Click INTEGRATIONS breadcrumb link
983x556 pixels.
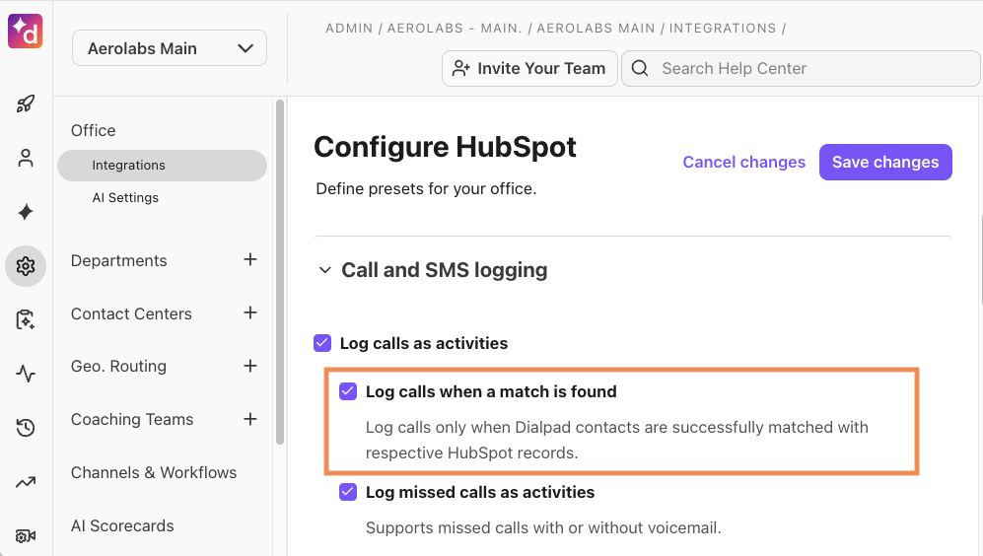tap(722, 29)
